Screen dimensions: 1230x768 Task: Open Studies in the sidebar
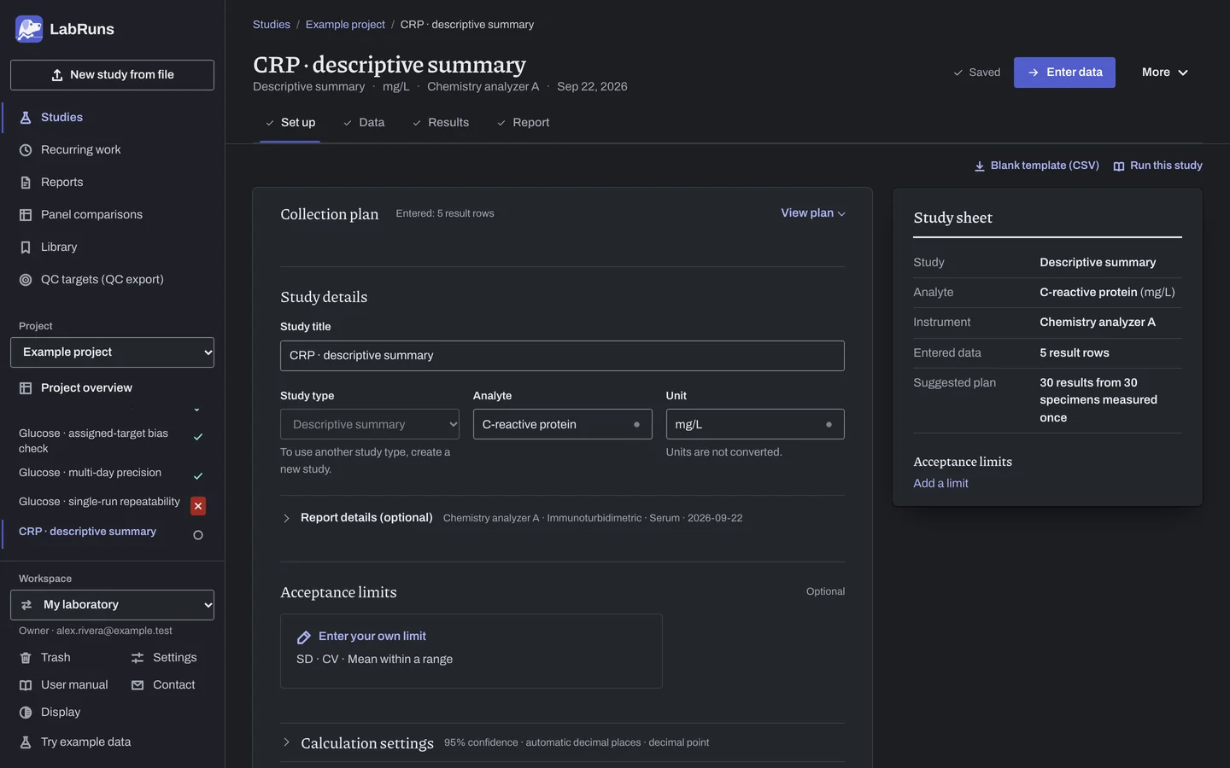(112, 118)
